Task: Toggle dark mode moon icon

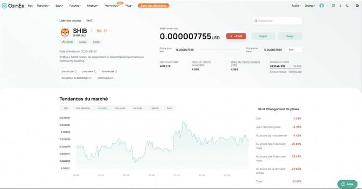Action: (347, 6)
